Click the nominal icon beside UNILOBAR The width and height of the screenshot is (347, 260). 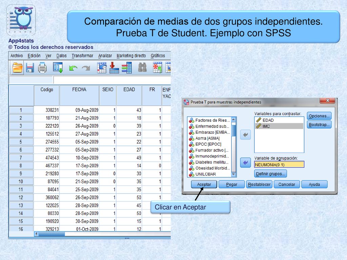pyautogui.click(x=191, y=174)
